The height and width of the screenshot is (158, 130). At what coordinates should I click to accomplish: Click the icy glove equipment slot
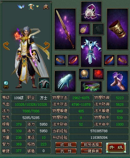tap(65, 81)
